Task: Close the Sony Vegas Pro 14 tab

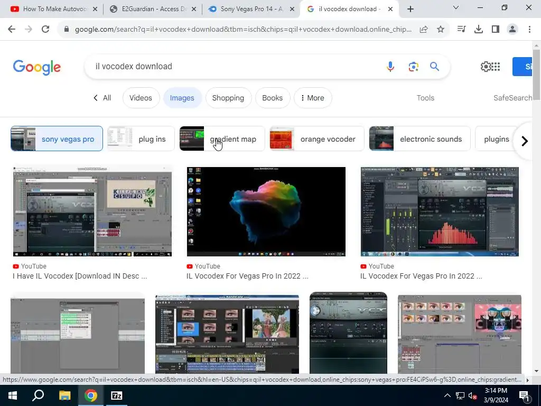Action: pyautogui.click(x=292, y=9)
